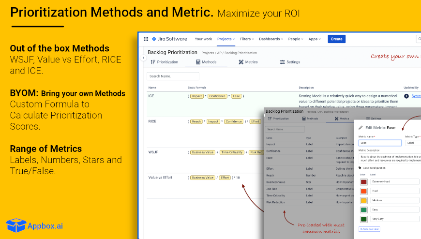The image size is (421, 239).
Task: Click the dark red Extremely Hard swatch
Action: [363, 182]
